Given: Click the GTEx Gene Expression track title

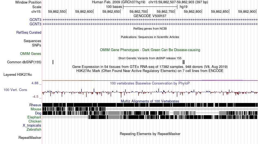Looking at the screenshot, I should [x=150, y=67].
